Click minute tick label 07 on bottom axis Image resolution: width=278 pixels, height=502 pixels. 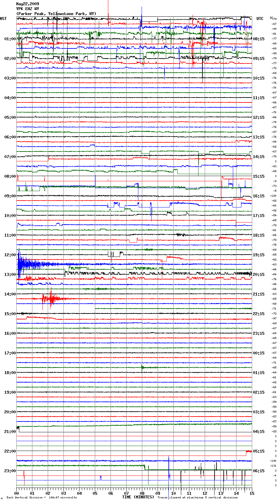pos(127,493)
